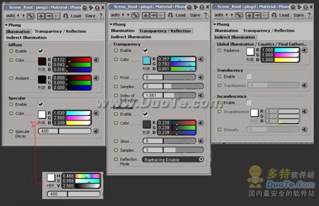Switch to Transparency / Reflection tab in Diffuse window
The image size is (319, 206).
tap(61, 31)
